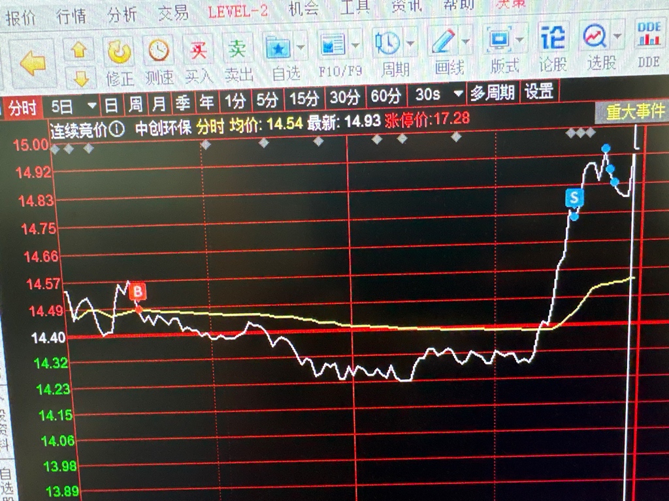
Task: Click the 修正 refresh icon
Action: click(x=119, y=52)
